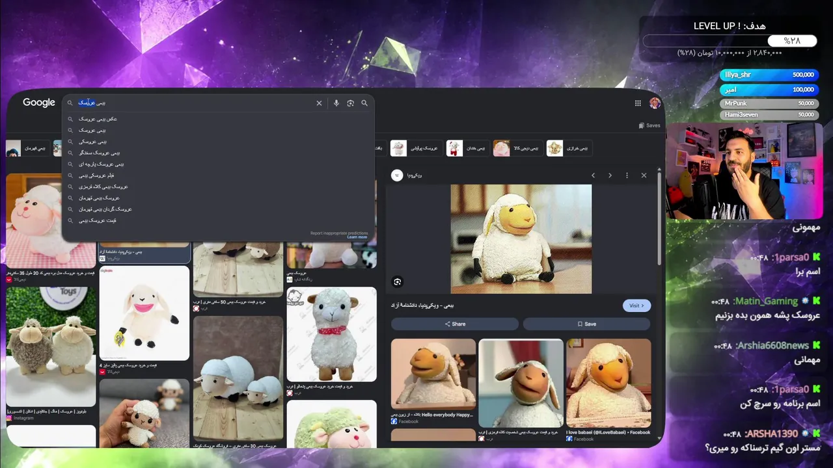
Task: Open the two blue sheep dolls result
Action: click(238, 378)
